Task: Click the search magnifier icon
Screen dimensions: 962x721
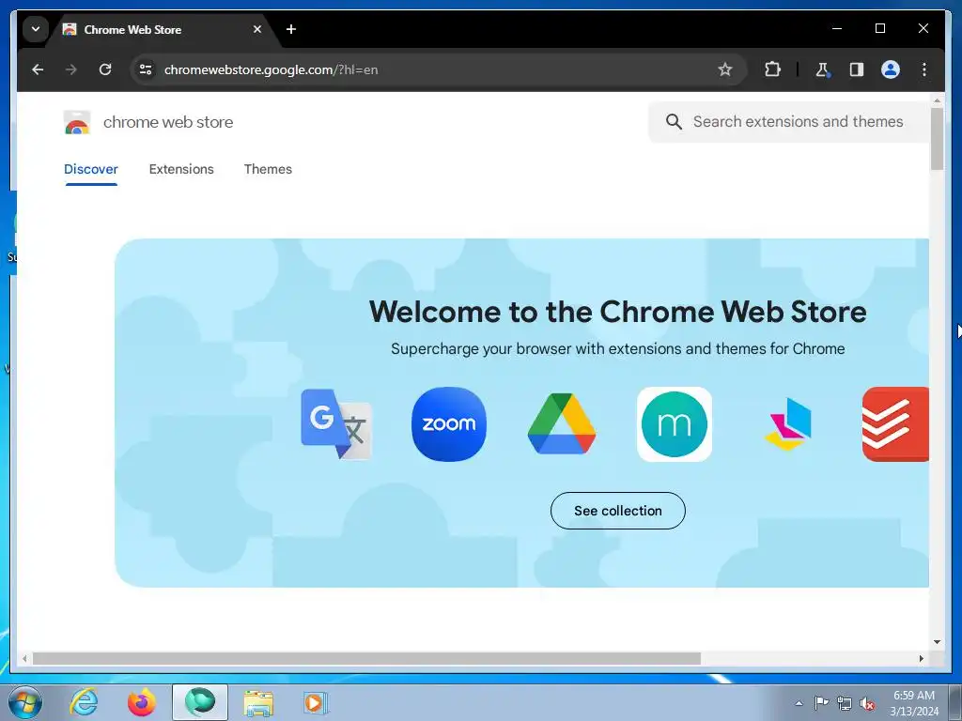Action: coord(674,121)
